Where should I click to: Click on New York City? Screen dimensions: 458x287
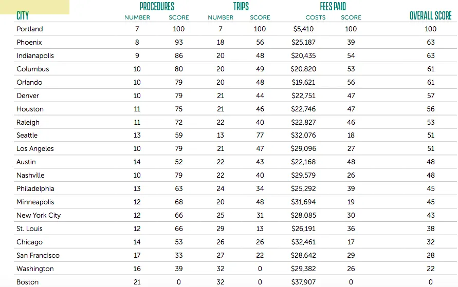pyautogui.click(x=39, y=216)
